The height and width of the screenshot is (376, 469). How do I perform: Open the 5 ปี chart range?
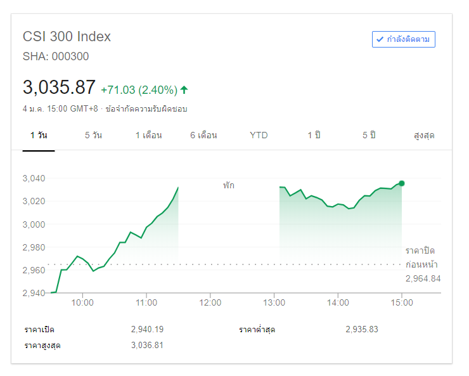pyautogui.click(x=369, y=135)
